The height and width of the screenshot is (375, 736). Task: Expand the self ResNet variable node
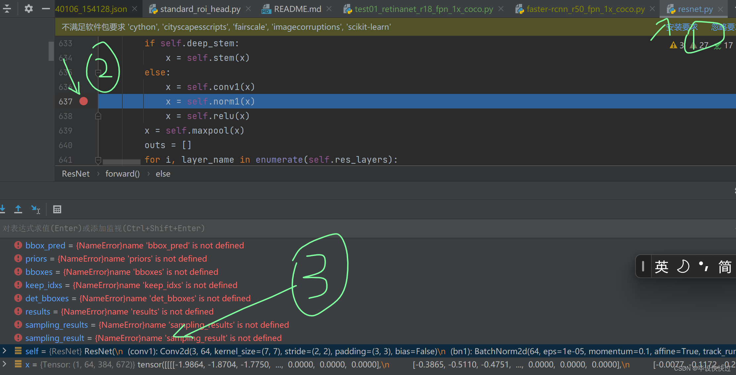click(4, 351)
